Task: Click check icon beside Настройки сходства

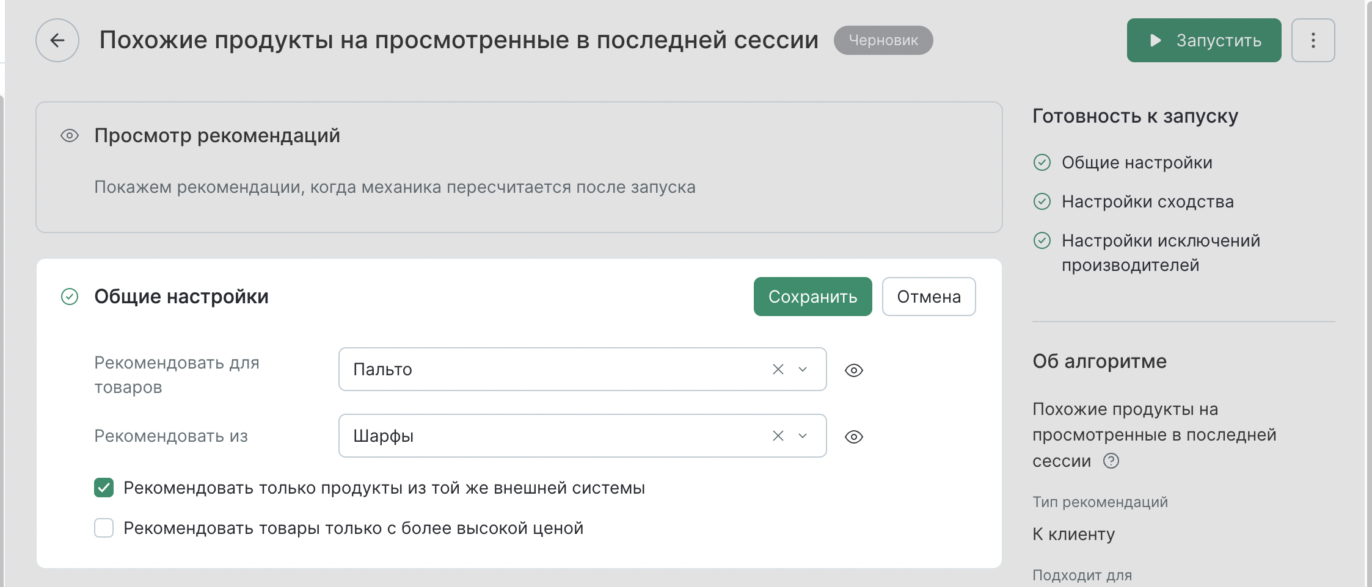Action: click(1042, 201)
